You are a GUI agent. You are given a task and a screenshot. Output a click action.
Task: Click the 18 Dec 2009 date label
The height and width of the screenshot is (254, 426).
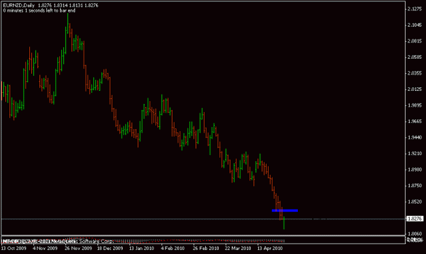[x=110, y=249]
